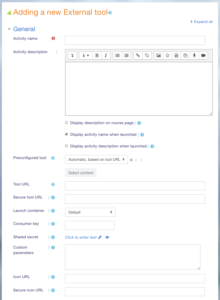Toggle the editor toolbar expand button

point(73,56)
